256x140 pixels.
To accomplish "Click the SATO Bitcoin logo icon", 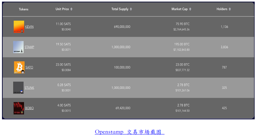I will (19, 67).
